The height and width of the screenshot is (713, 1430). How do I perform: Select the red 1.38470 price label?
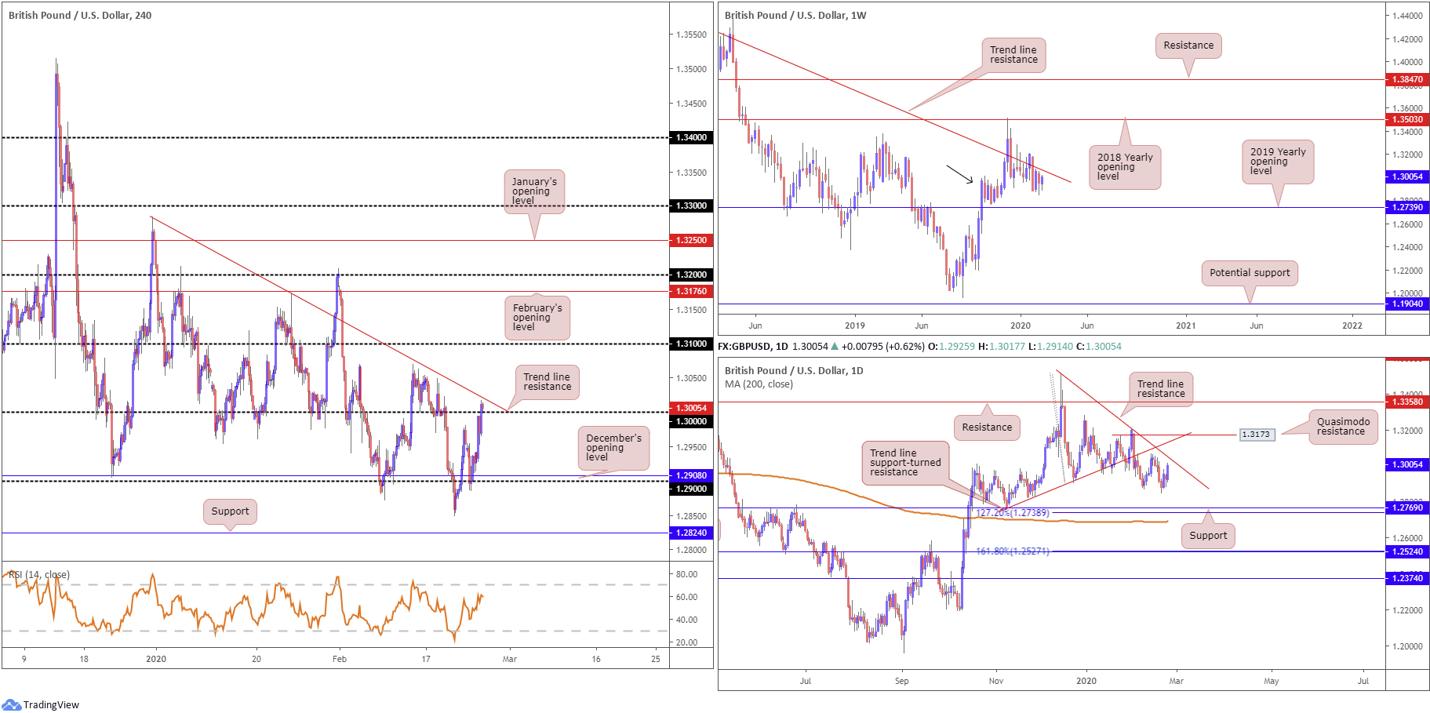pyautogui.click(x=1407, y=79)
